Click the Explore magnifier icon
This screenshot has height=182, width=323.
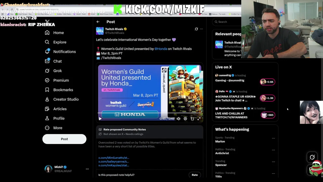(x=47, y=42)
